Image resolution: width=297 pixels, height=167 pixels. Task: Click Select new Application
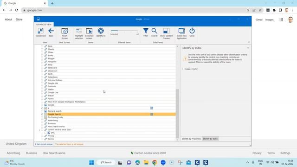pos(181,33)
